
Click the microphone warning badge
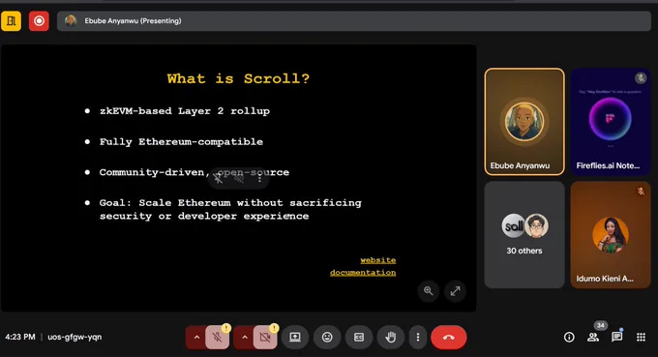[x=226, y=328]
